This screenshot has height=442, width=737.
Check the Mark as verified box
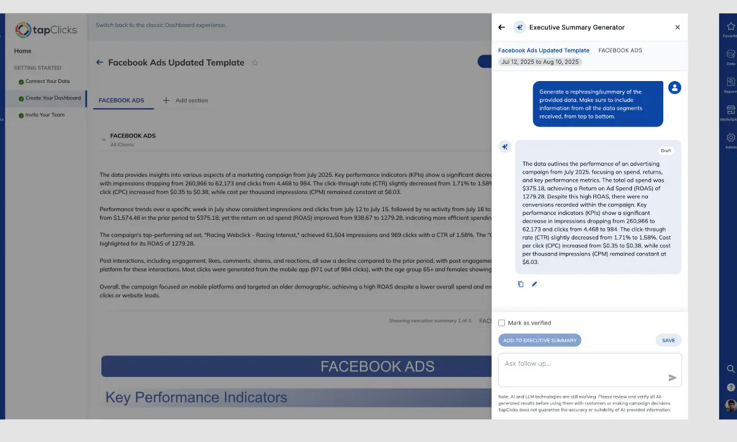point(502,323)
